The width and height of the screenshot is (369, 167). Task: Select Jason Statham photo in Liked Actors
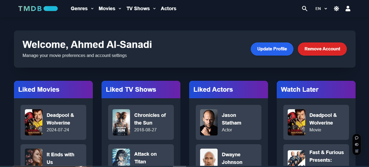pyautogui.click(x=209, y=122)
